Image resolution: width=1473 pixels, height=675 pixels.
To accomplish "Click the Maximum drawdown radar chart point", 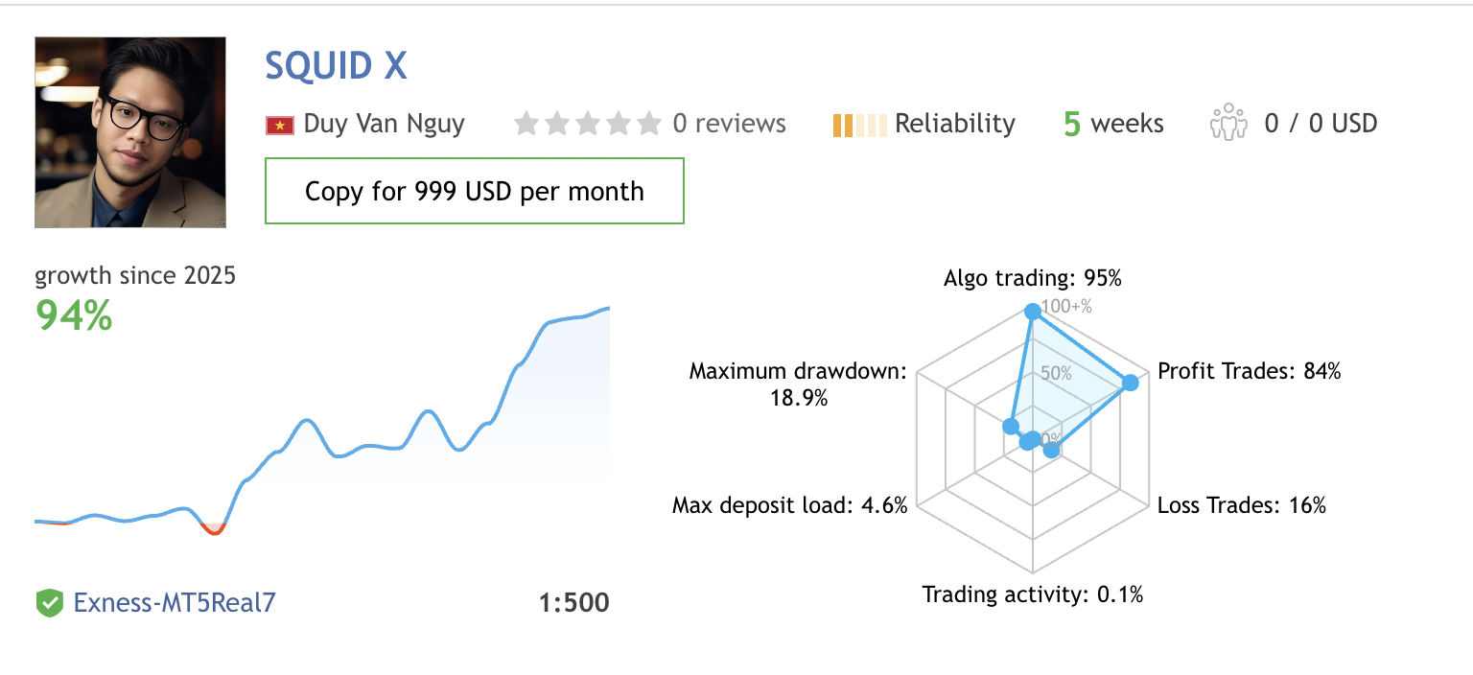I will point(1009,426).
